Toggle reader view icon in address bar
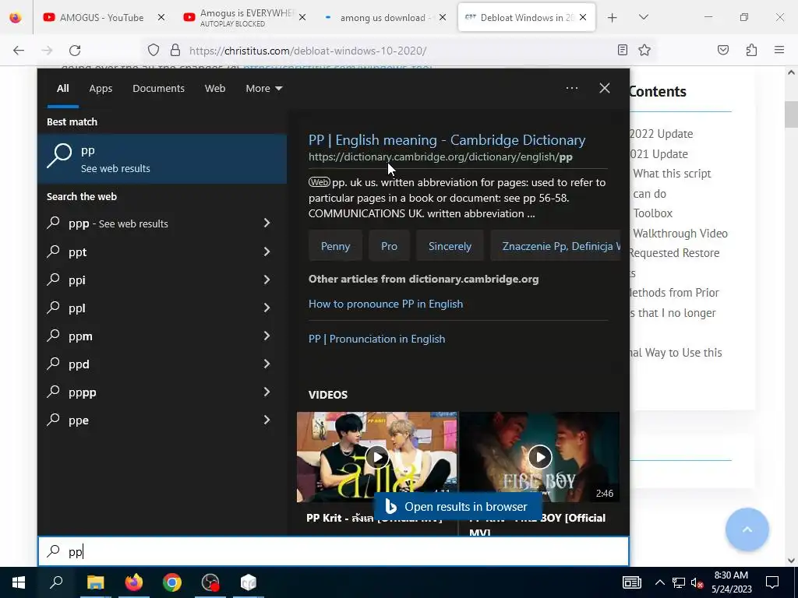The height and width of the screenshot is (598, 798). click(622, 50)
